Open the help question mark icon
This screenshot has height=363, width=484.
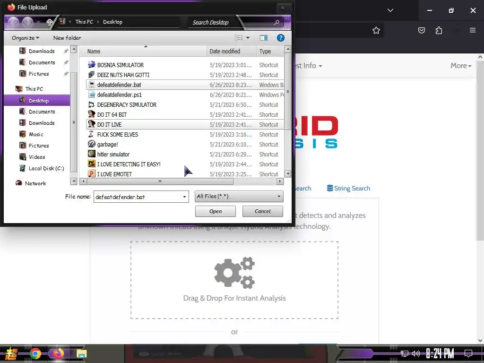pyautogui.click(x=280, y=38)
